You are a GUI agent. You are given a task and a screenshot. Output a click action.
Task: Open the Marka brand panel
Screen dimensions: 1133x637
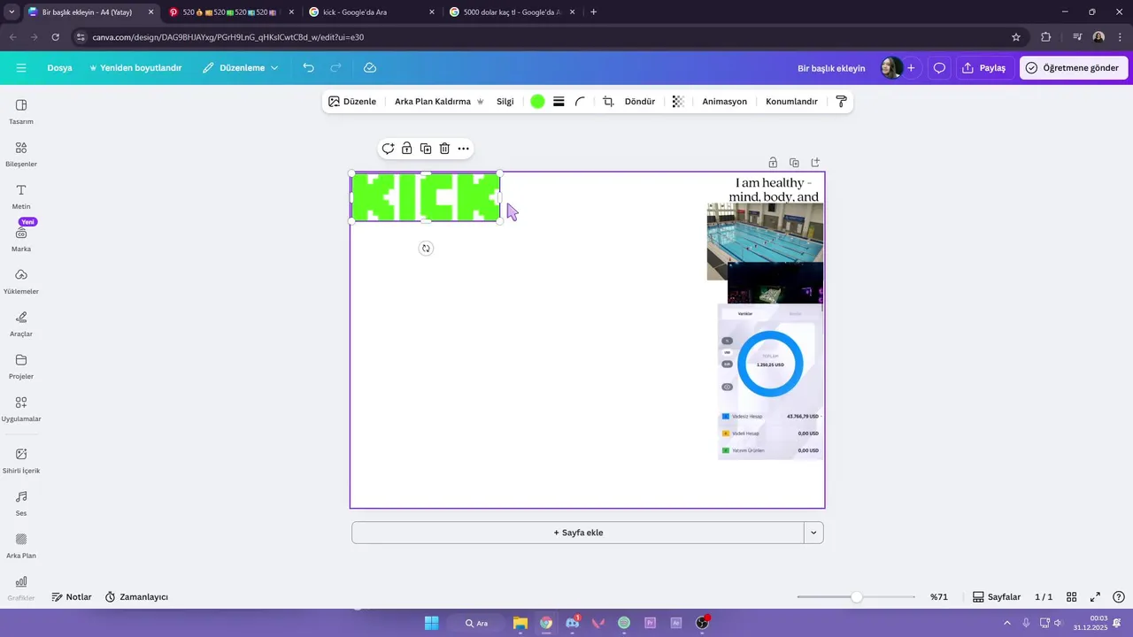(x=21, y=239)
